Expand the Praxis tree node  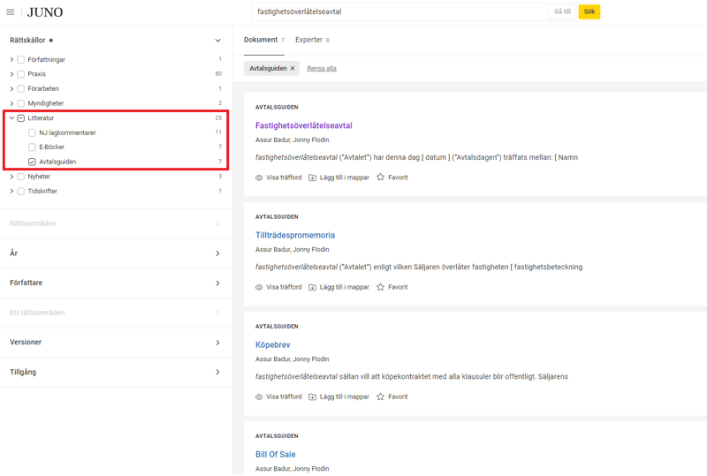click(11, 74)
